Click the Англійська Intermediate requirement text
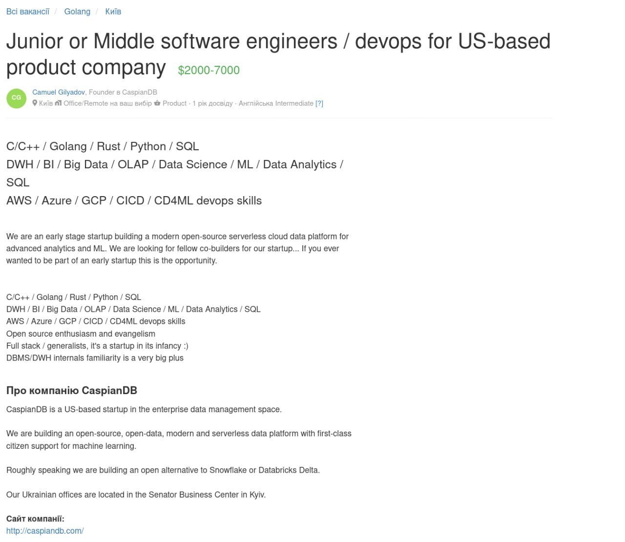Viewport: 625px width, 542px height. [276, 103]
